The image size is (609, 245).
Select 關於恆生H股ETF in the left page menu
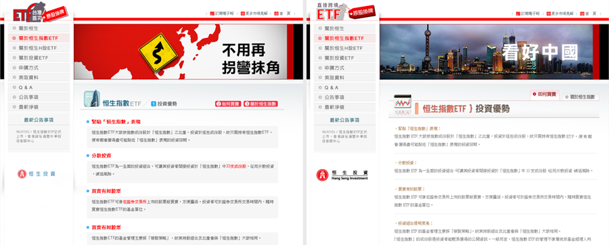(x=39, y=48)
